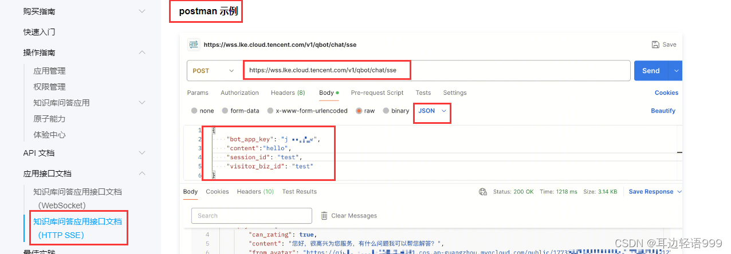This screenshot has width=731, height=254.
Task: Click the Time: 1218 ms text
Action: click(557, 192)
